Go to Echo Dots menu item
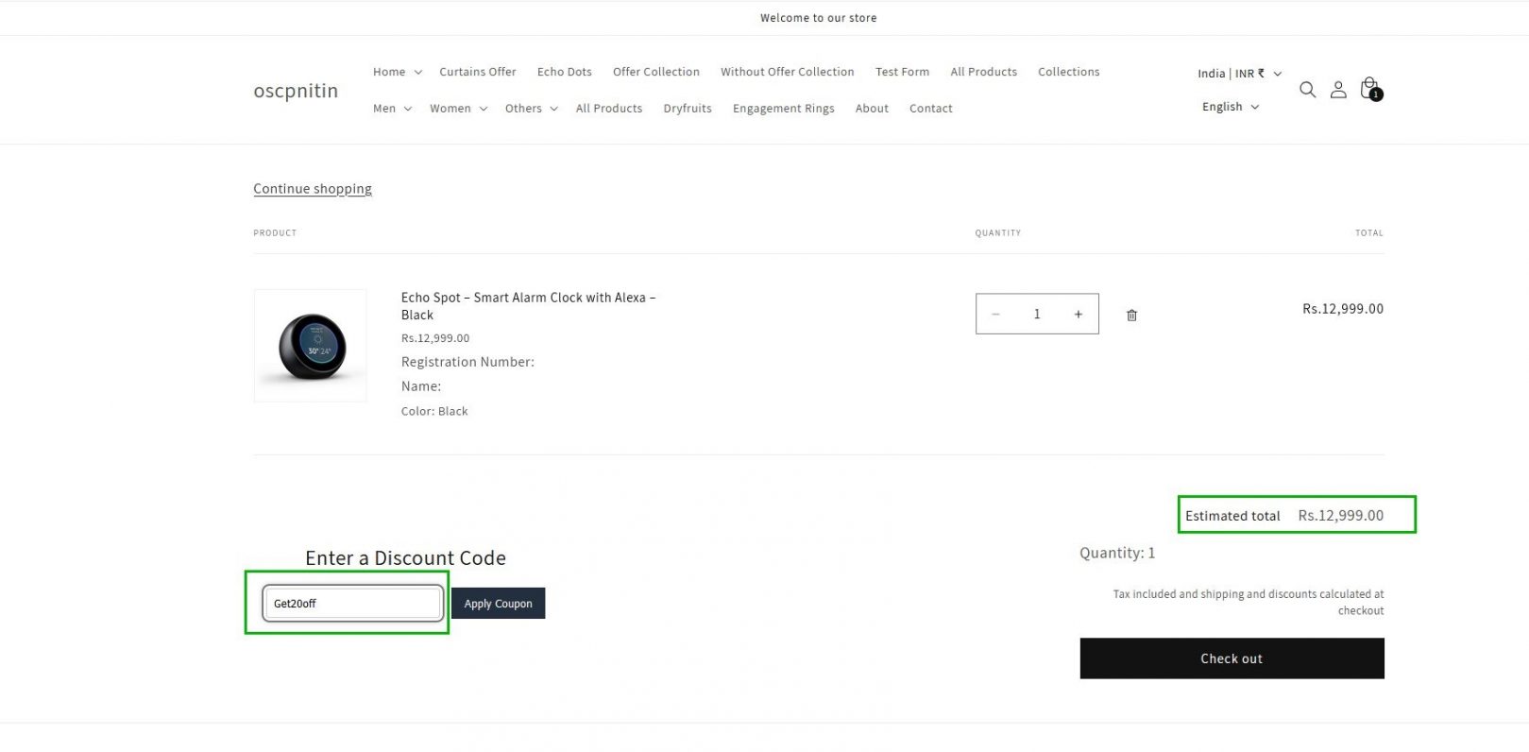1529x752 pixels. 564,72
